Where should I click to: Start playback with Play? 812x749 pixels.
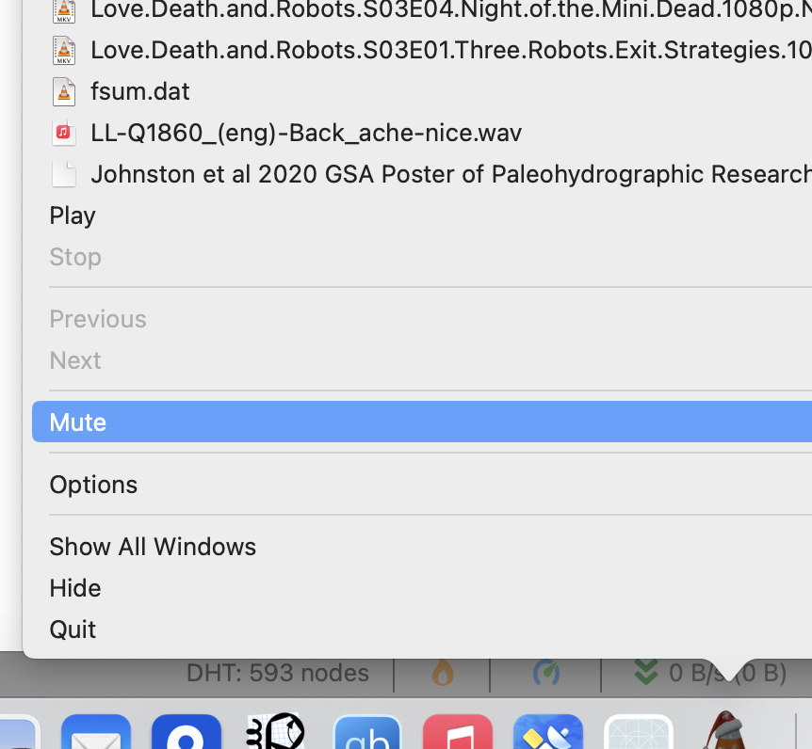coord(73,215)
